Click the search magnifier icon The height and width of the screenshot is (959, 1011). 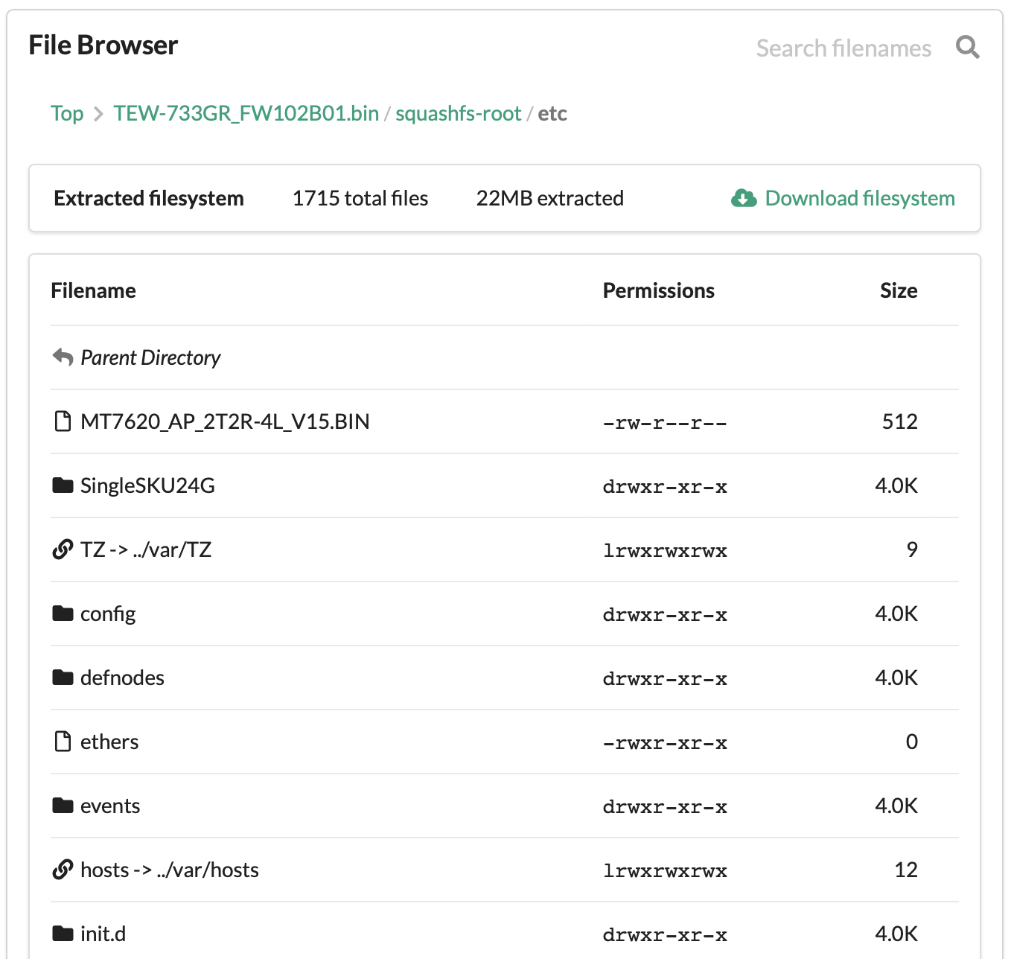coord(967,48)
